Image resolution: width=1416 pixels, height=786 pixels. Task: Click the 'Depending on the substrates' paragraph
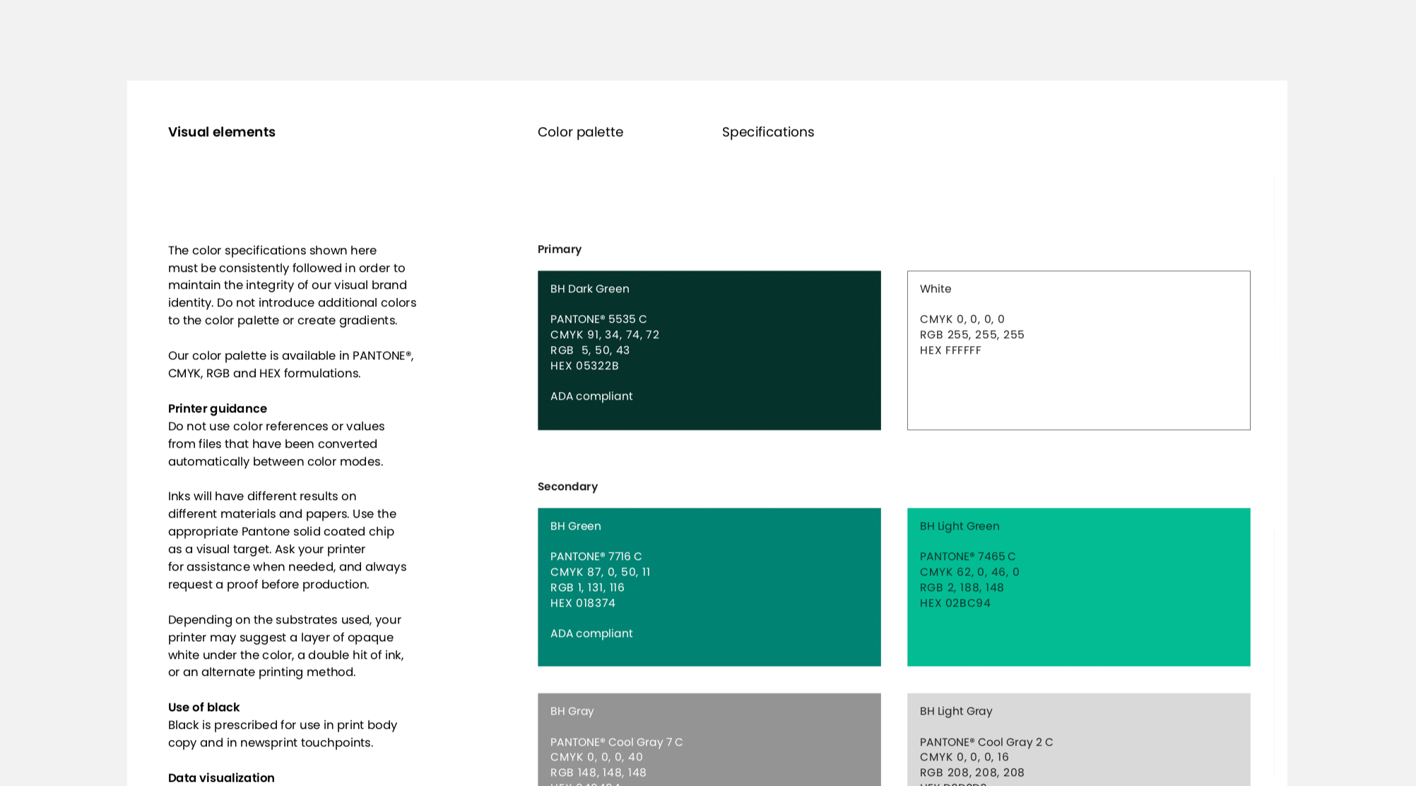[x=286, y=646]
